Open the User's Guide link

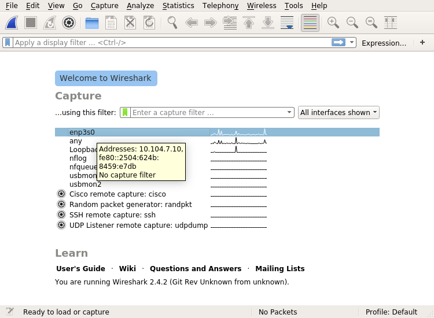coord(80,268)
